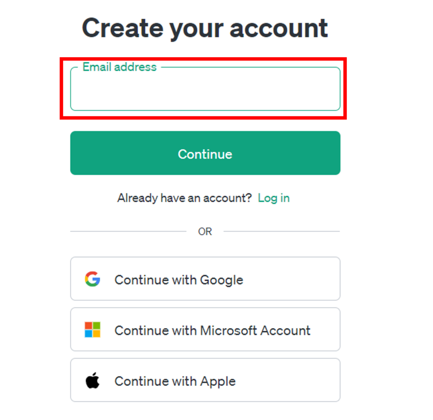Sign up using the Google option
Viewport: 433px width, 420px height.
point(205,279)
